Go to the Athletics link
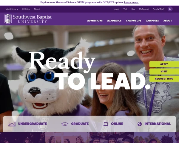 click(x=26, y=9)
